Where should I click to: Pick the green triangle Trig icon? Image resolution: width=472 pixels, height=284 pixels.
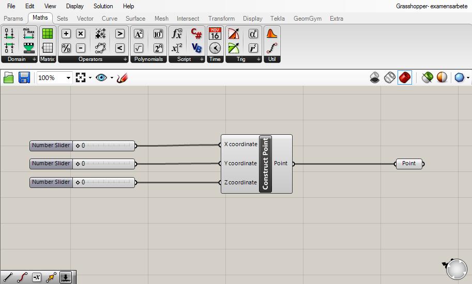[x=234, y=48]
